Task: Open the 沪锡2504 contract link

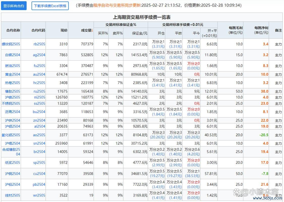Action: pos(13,143)
